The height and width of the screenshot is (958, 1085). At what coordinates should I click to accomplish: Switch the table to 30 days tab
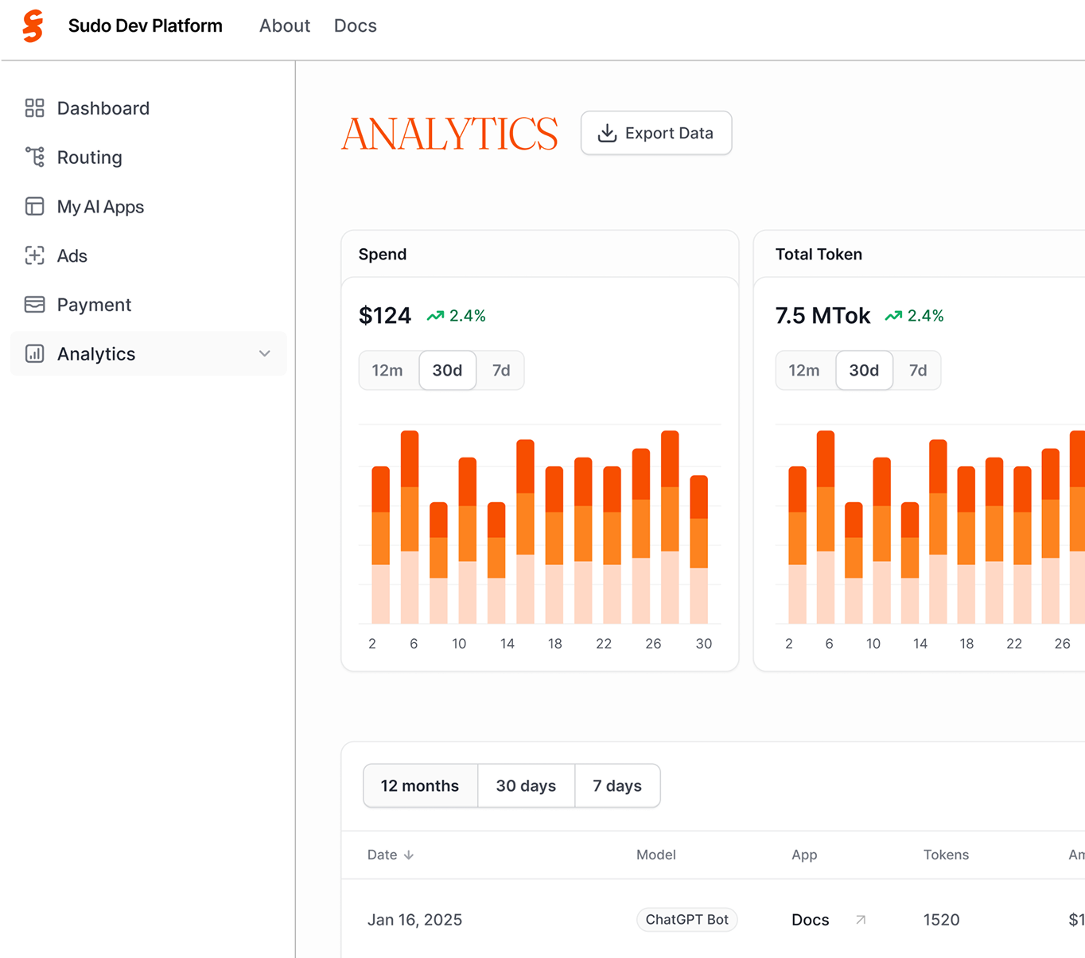point(525,785)
